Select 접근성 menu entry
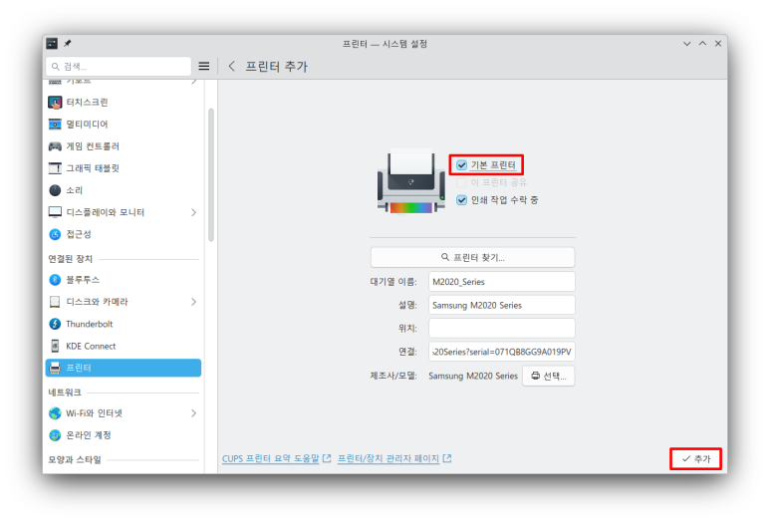This screenshot has height=524, width=770. pos(123,234)
